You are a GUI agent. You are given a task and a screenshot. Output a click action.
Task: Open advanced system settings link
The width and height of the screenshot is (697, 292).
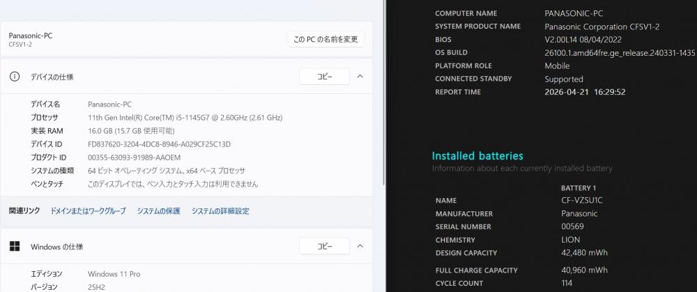[x=220, y=211]
